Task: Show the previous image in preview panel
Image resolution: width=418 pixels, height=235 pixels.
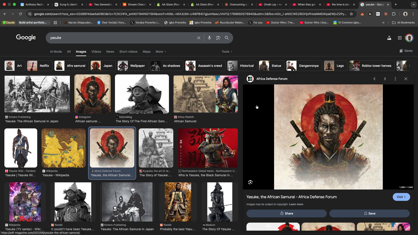Action: pyautogui.click(x=374, y=79)
